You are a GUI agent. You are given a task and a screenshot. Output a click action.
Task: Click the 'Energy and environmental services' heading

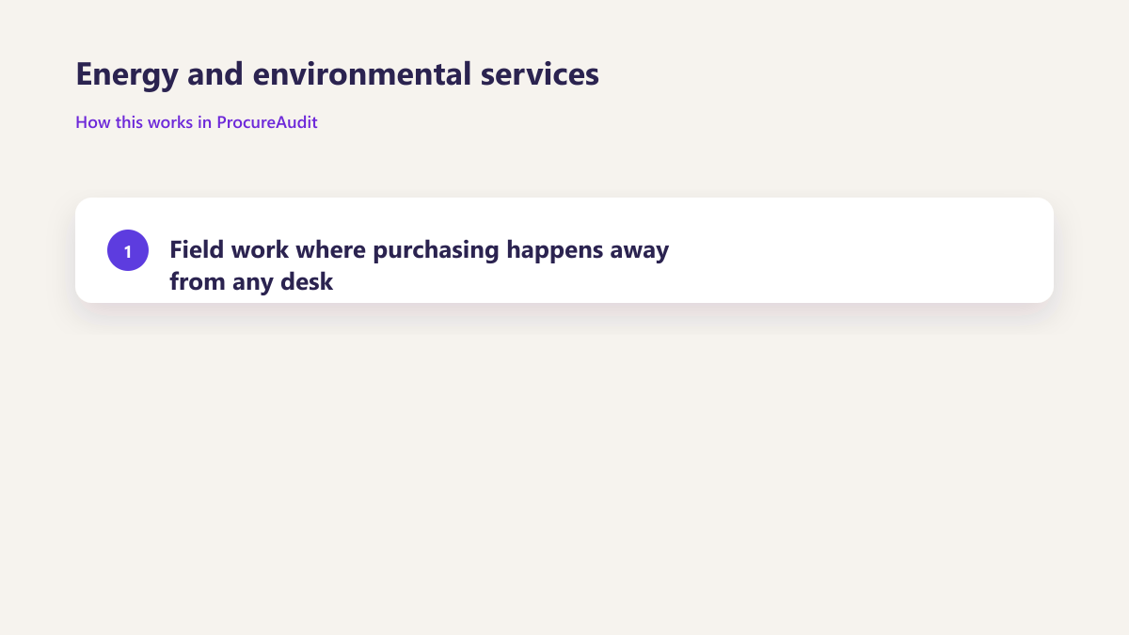pyautogui.click(x=337, y=73)
